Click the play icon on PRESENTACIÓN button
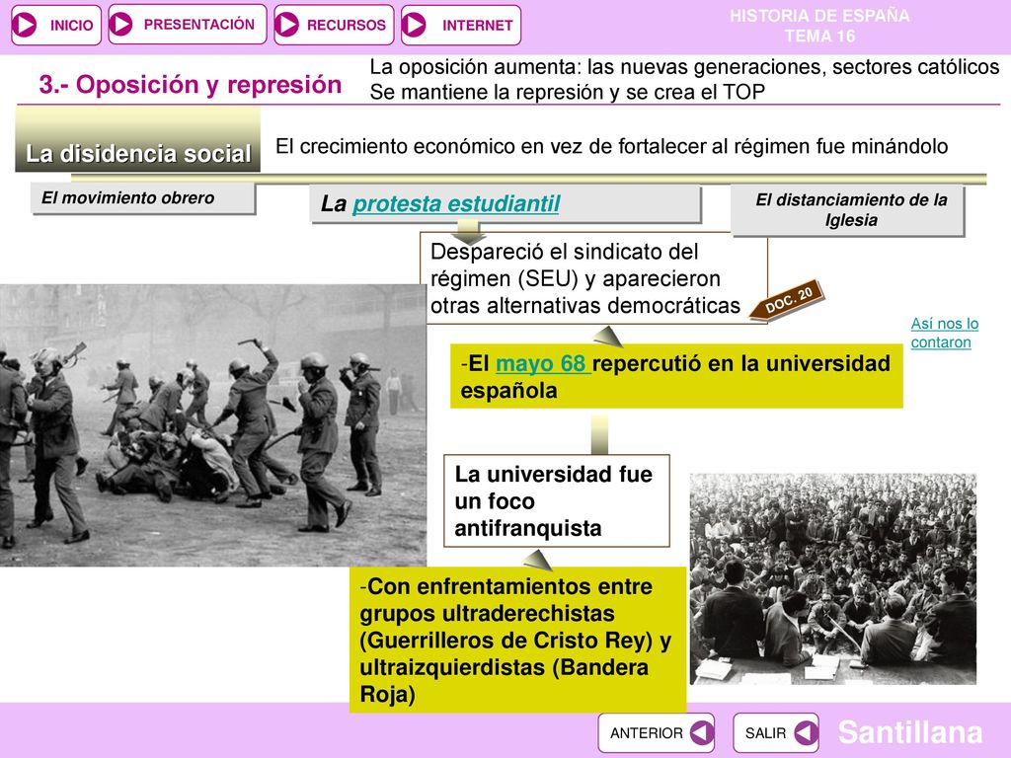Image resolution: width=1011 pixels, height=758 pixels. (x=121, y=25)
